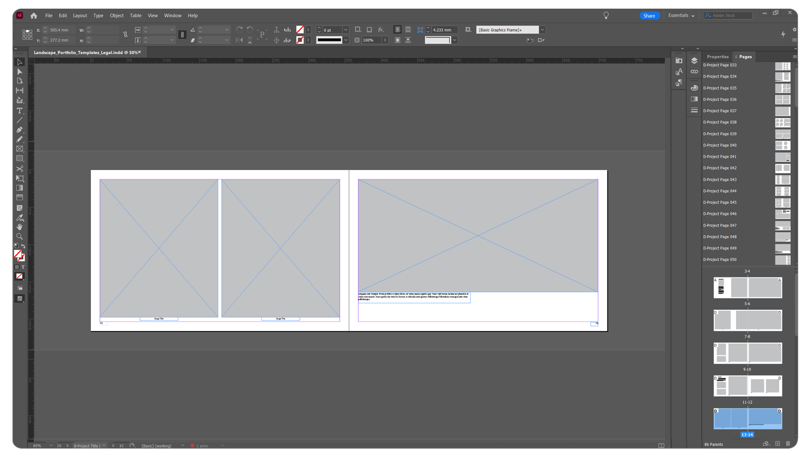Toggle screen view mode button

pyautogui.click(x=19, y=299)
